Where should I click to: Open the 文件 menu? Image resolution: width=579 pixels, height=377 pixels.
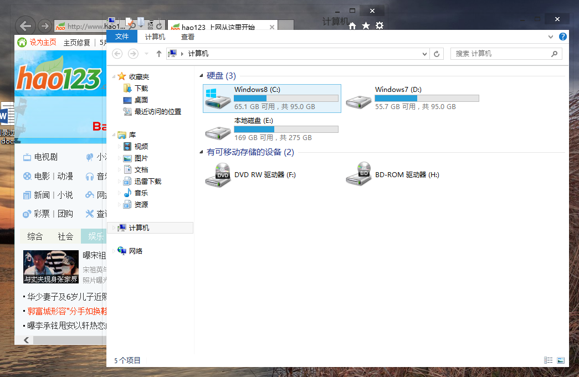click(121, 36)
